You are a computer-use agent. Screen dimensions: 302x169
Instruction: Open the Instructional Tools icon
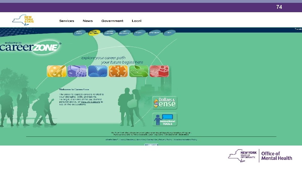(x=165, y=119)
